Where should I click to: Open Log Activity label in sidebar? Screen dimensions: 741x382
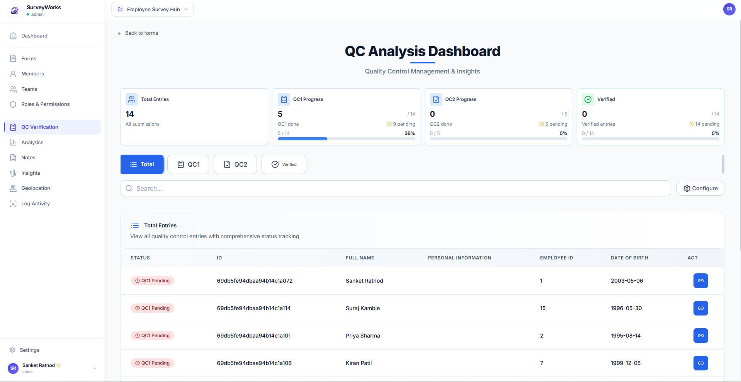pos(36,204)
